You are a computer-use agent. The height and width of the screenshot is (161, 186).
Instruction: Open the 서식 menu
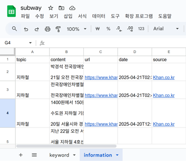(x=82, y=16)
